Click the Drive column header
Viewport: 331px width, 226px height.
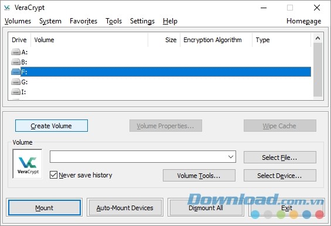[19, 40]
